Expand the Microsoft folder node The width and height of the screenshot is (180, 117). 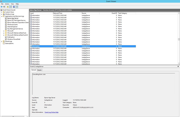pos(4,31)
